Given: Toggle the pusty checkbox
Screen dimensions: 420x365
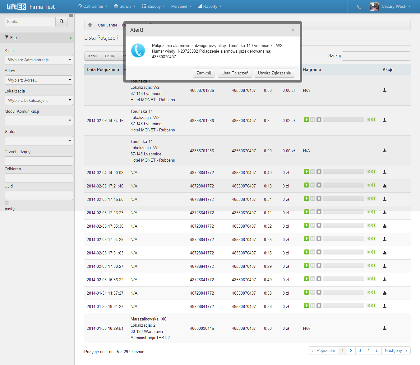Looking at the screenshot, I should pyautogui.click(x=7, y=203).
